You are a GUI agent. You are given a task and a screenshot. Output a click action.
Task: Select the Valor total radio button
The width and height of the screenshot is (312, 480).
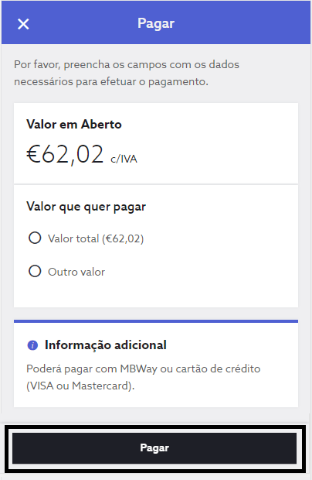click(35, 238)
